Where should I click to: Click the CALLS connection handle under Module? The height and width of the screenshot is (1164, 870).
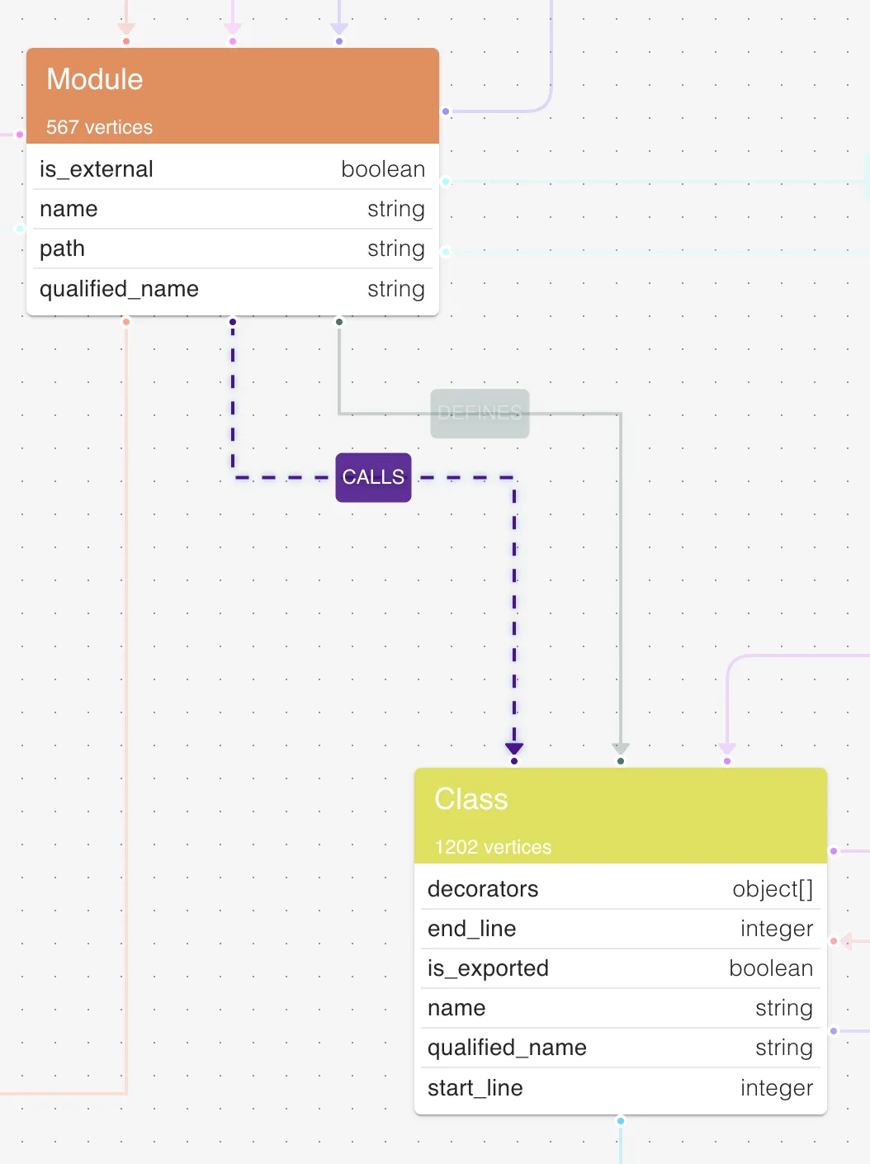pos(233,322)
